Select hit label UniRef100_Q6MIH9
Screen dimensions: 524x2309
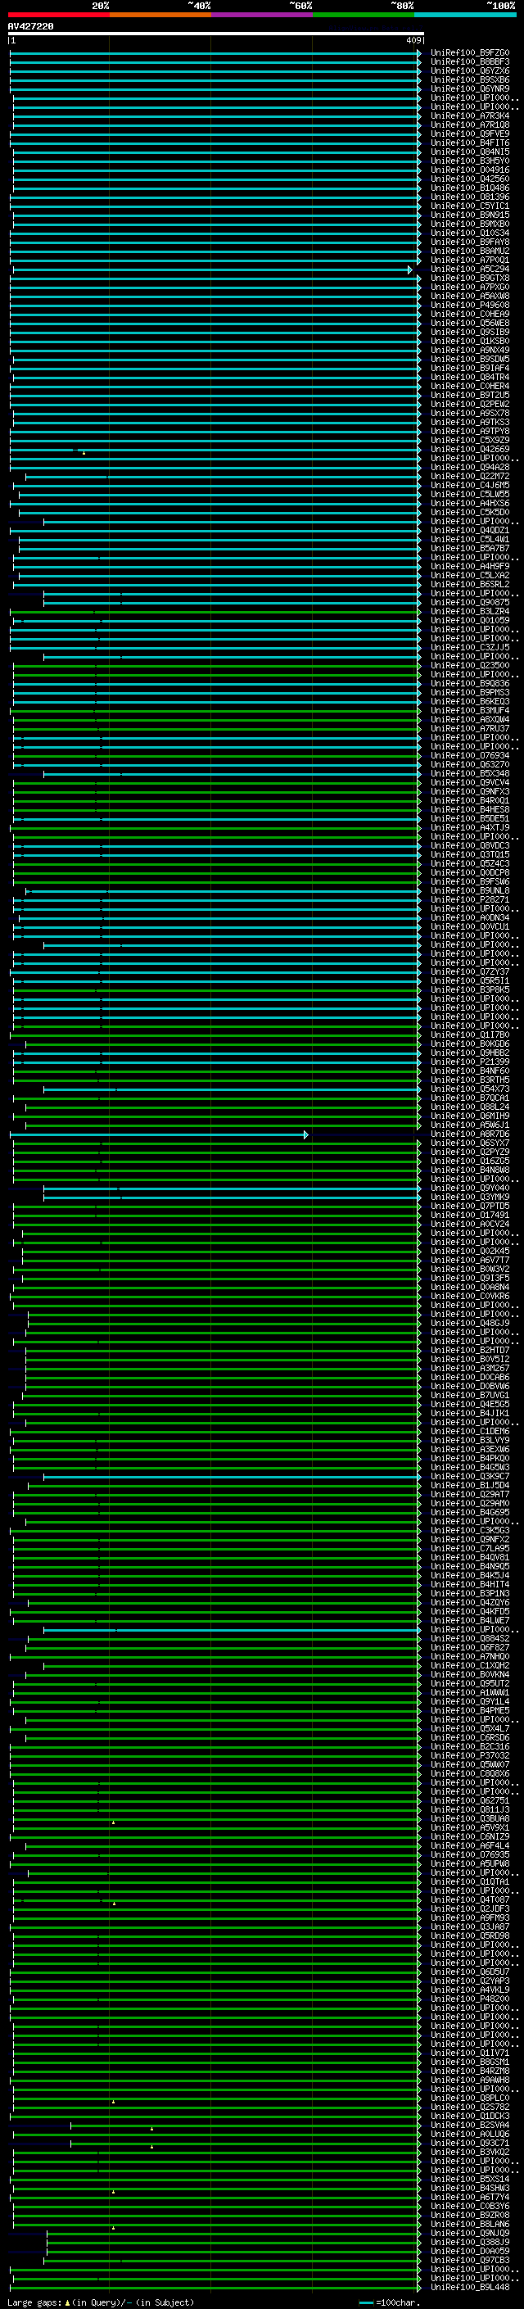click(x=470, y=1117)
